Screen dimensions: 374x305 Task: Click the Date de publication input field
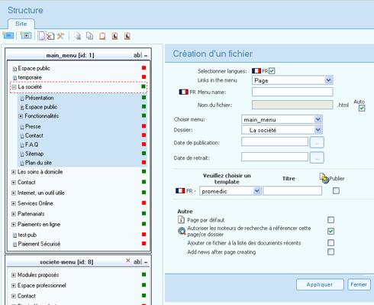[275, 141]
